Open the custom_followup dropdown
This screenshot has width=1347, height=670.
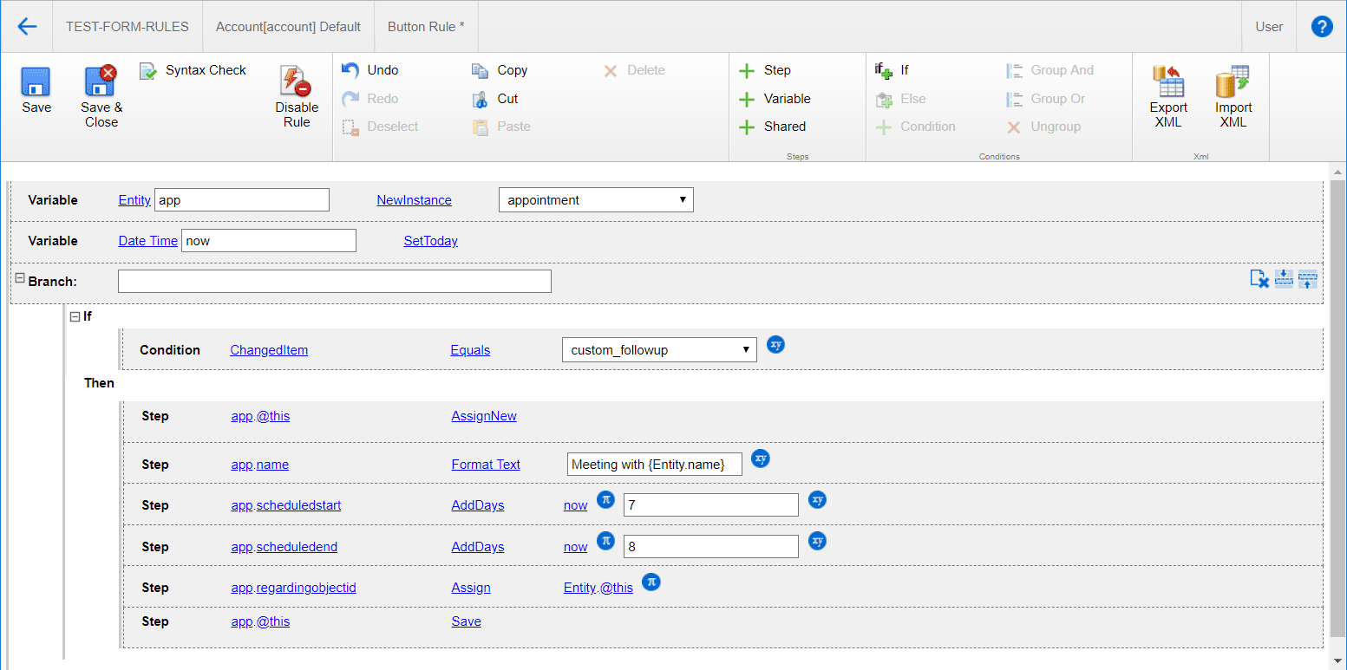point(659,350)
